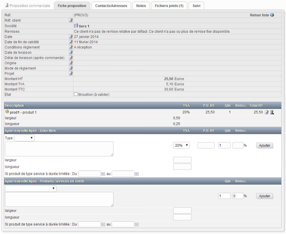Click Zone libre description textarea
Screen dimensions: 286x234
(59, 149)
